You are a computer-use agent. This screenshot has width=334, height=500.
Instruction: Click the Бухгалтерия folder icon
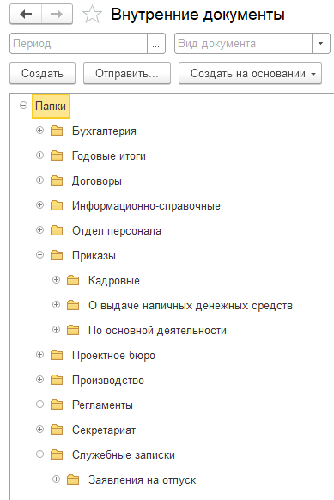57,131
